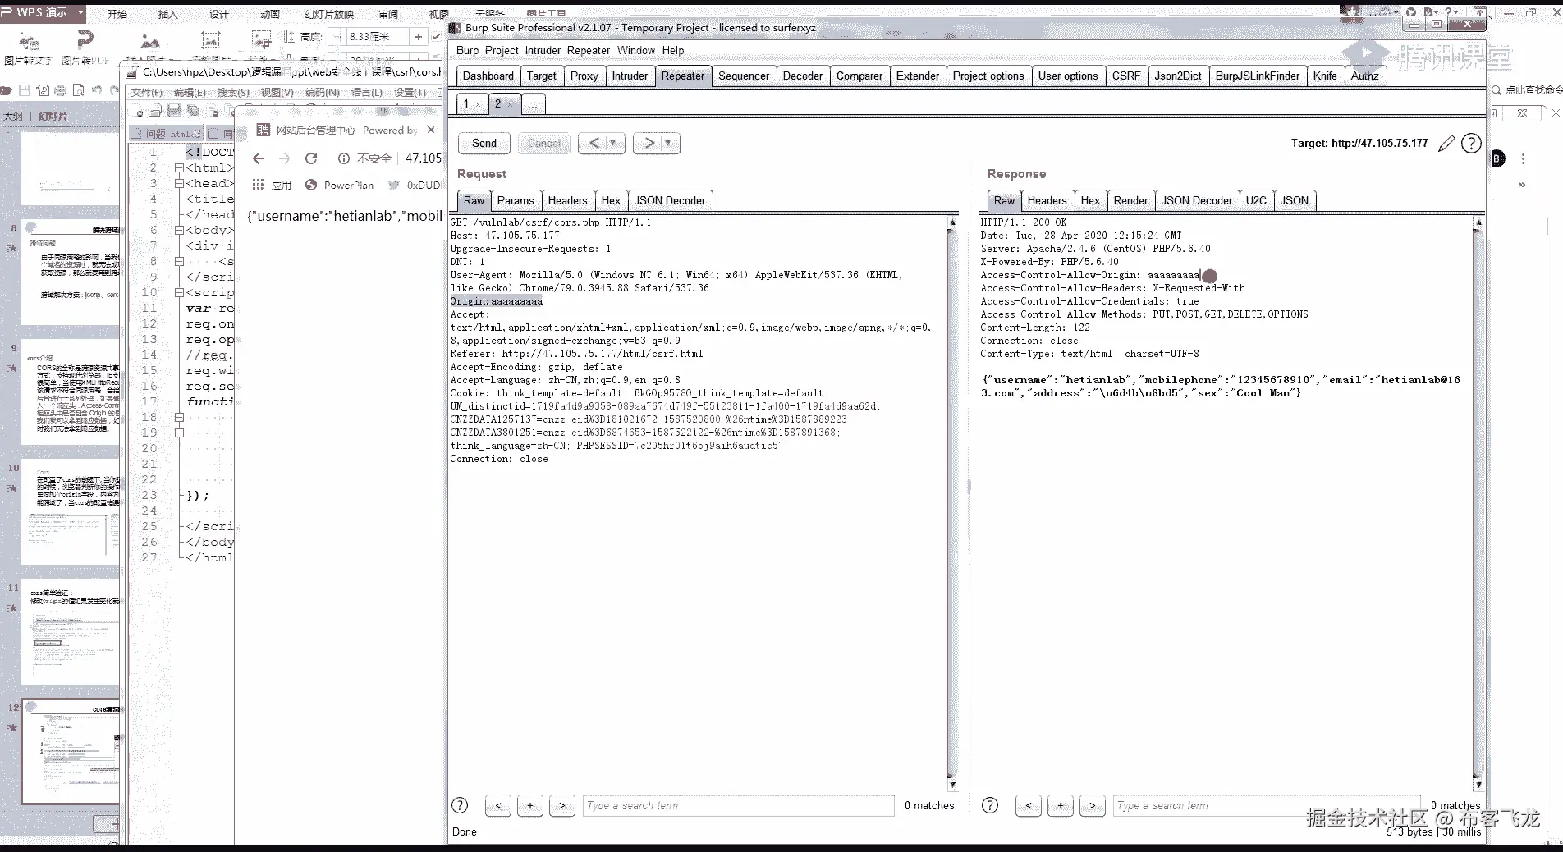Add a new Repeater tab via the ... tab

[x=534, y=105]
